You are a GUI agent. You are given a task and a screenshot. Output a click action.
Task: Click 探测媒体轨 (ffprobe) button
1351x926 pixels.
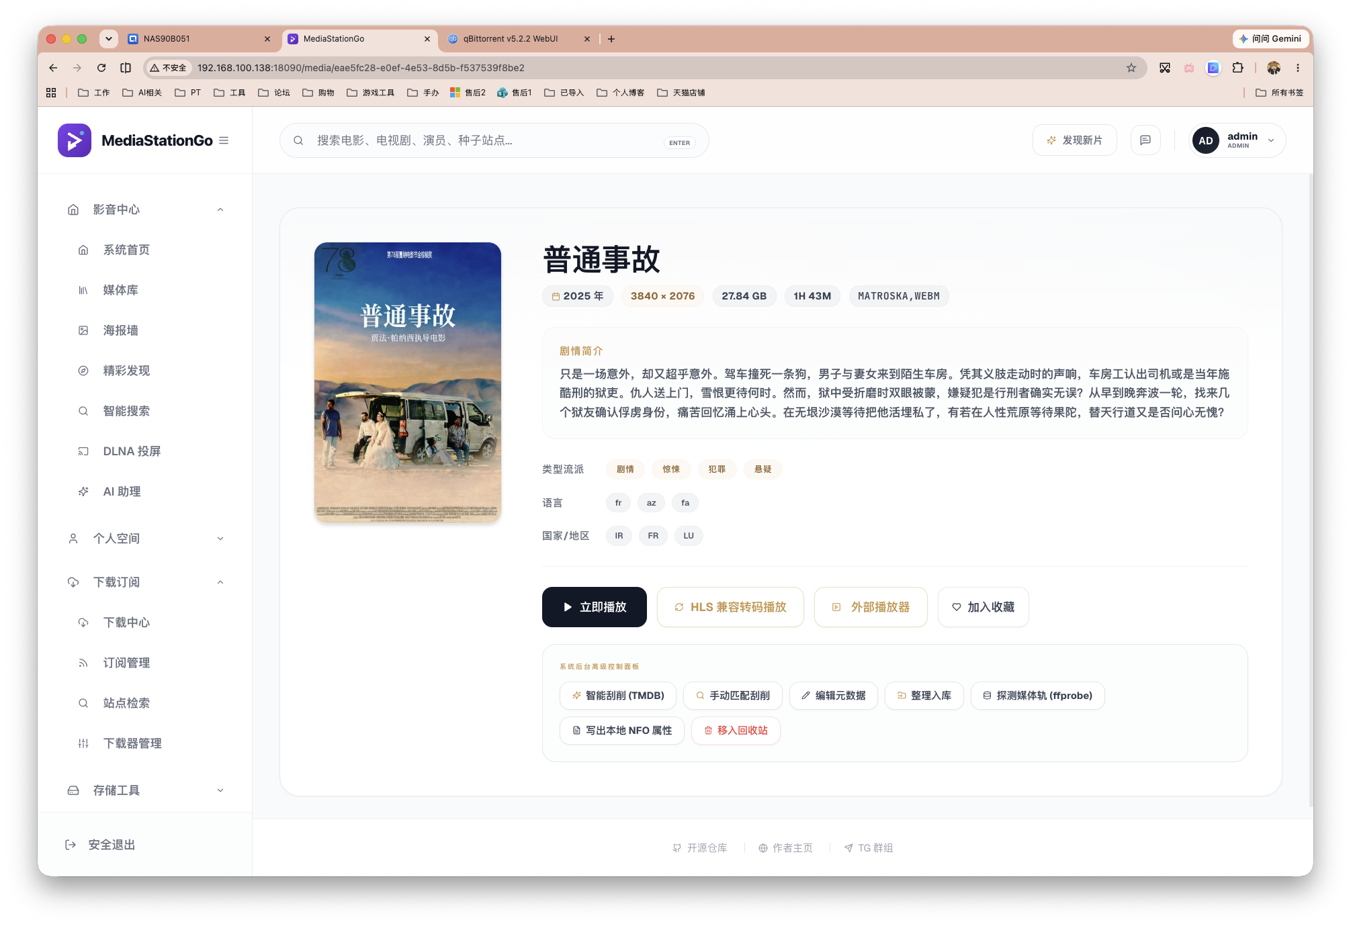[1037, 696]
